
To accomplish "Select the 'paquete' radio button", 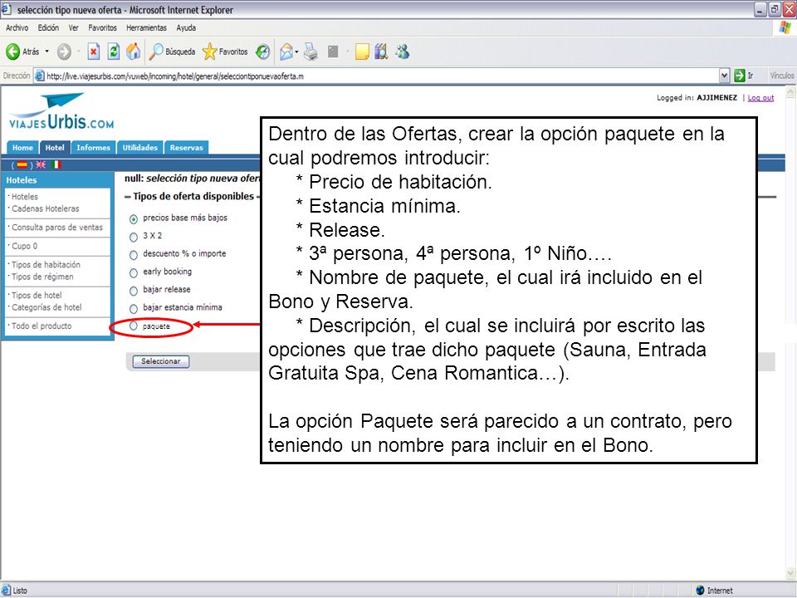I will [134, 326].
